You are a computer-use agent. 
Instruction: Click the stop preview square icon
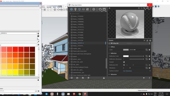pos(139,8)
